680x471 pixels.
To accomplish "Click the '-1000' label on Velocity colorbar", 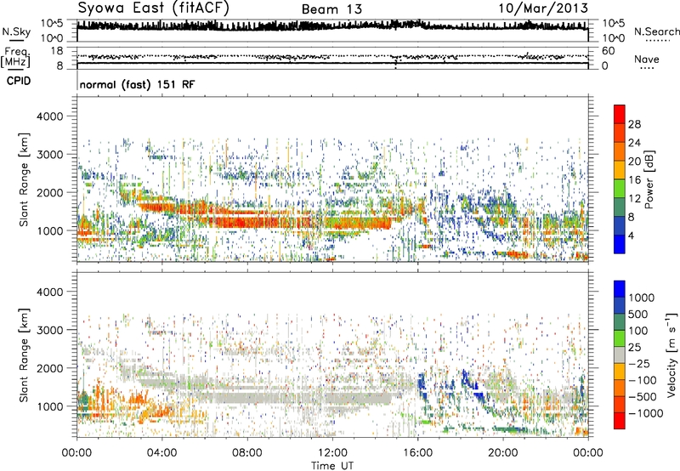I will (x=645, y=413).
